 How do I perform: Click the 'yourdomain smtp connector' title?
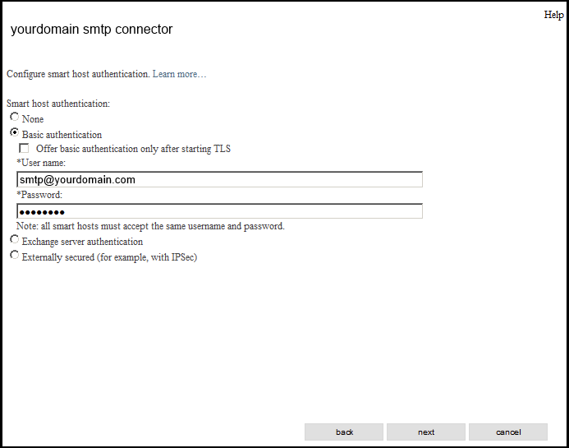pyautogui.click(x=91, y=29)
